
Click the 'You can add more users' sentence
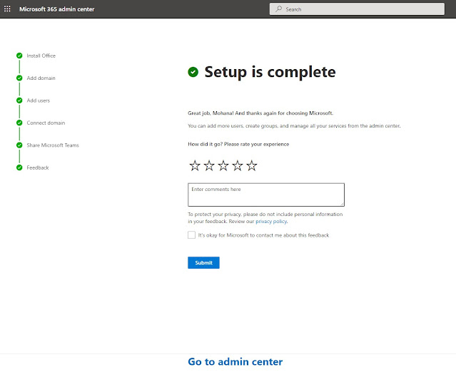click(294, 125)
